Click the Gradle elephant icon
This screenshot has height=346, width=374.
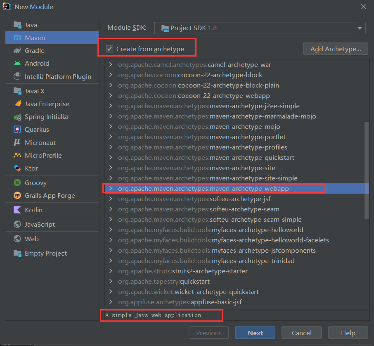[17, 51]
